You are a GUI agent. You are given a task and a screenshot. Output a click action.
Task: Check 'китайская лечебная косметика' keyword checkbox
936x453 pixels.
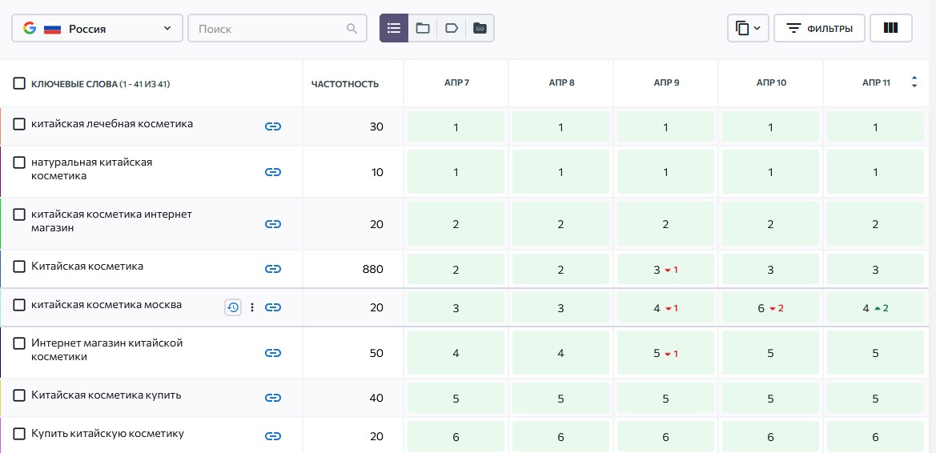[19, 125]
